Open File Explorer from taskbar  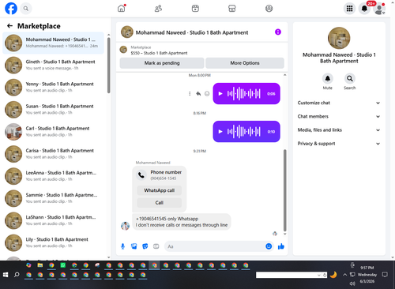coord(40,265)
